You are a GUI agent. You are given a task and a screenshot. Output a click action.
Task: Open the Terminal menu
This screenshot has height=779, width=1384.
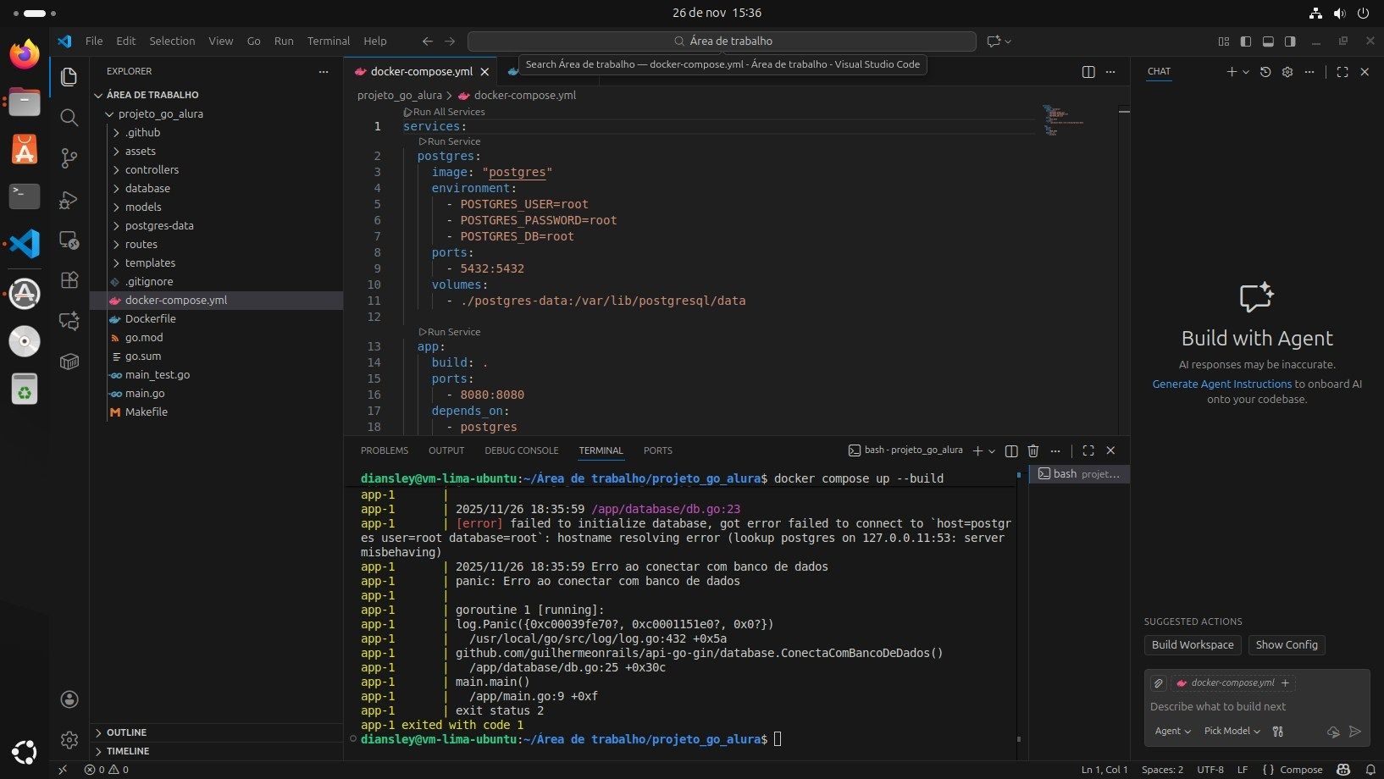click(328, 41)
